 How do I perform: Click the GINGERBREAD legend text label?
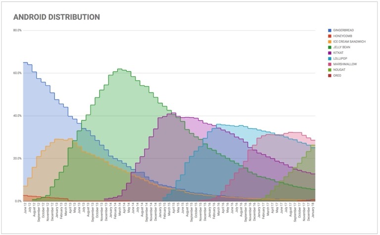[x=343, y=31]
